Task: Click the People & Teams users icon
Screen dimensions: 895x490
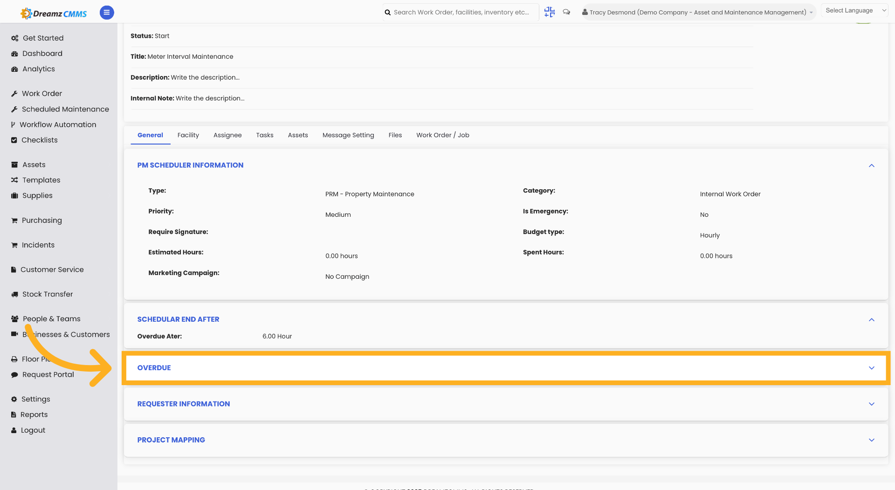Action: coord(15,319)
